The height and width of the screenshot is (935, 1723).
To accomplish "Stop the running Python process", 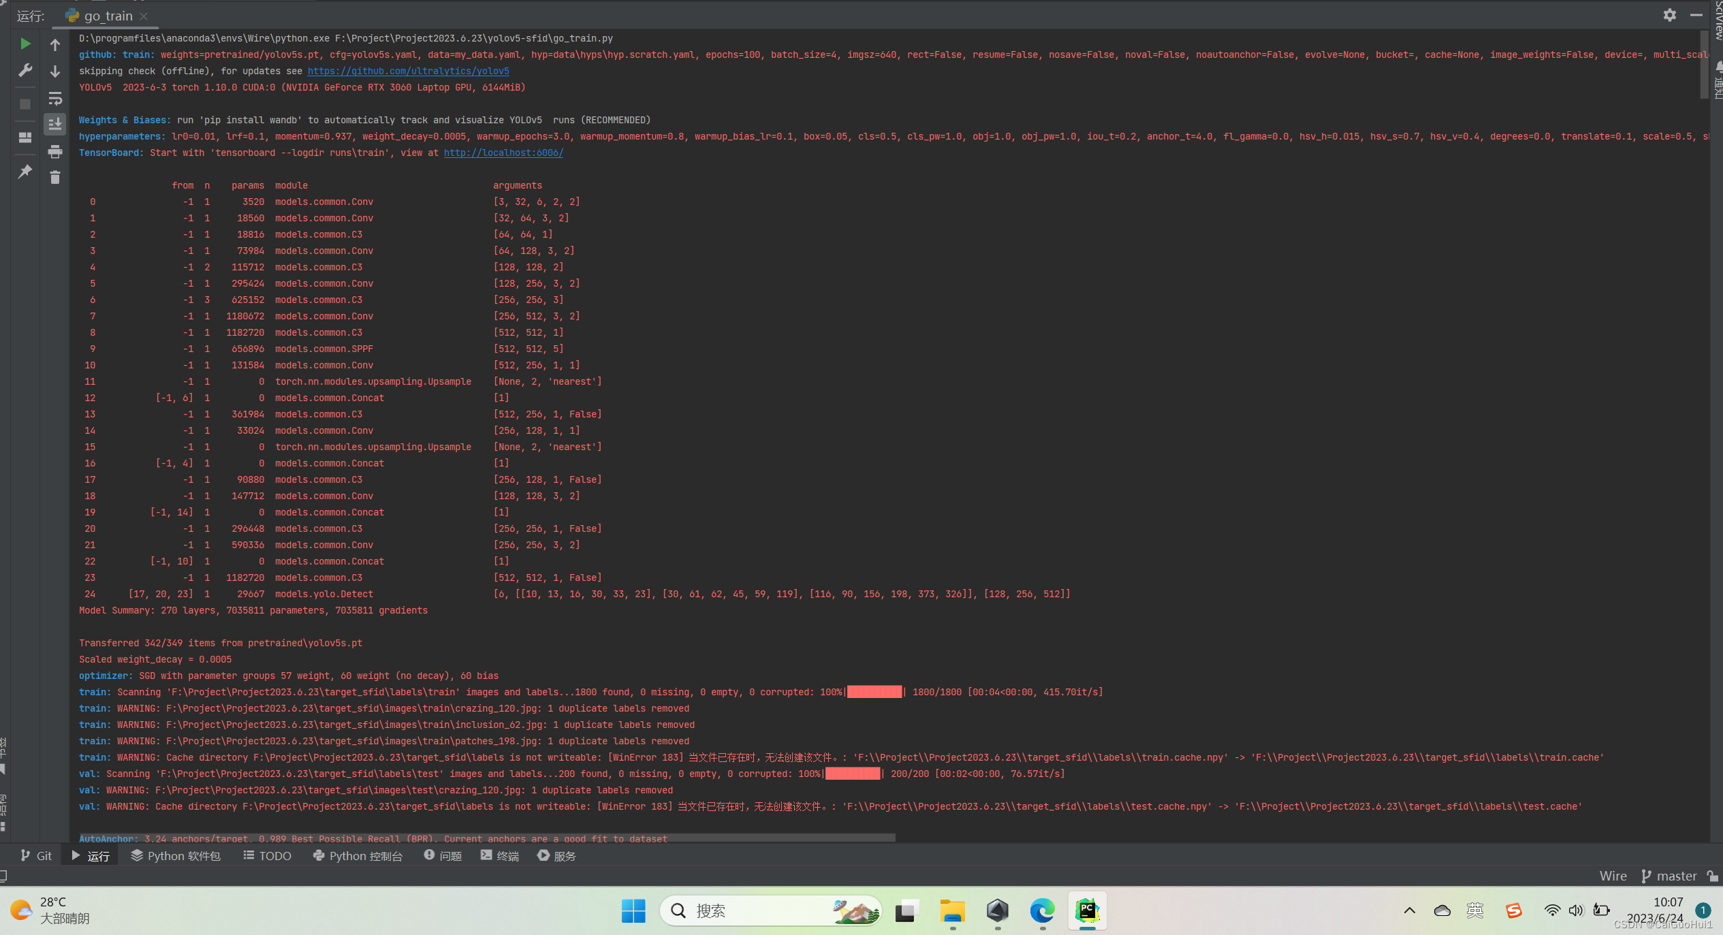I will point(25,104).
